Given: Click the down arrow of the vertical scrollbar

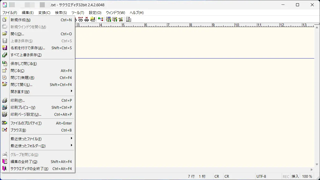Looking at the screenshot, I should 317,164.
